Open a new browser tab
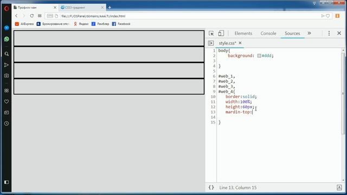This screenshot has width=347, height=195. click(110, 8)
